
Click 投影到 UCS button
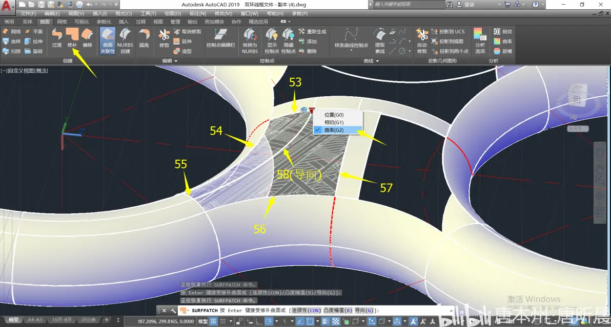[x=448, y=32]
